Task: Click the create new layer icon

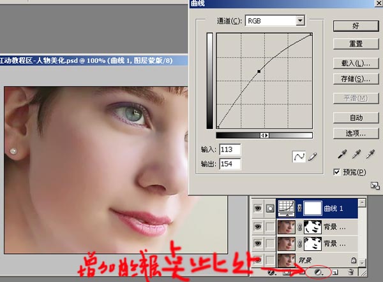Action: [x=335, y=272]
